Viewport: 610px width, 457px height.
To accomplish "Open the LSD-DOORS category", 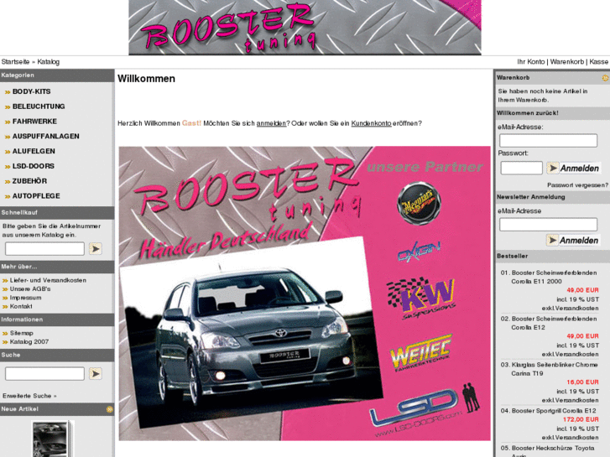I will (34, 166).
